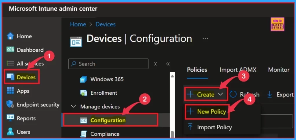
Task: Collapse the side menu with double chevron
Action: click(x=168, y=64)
